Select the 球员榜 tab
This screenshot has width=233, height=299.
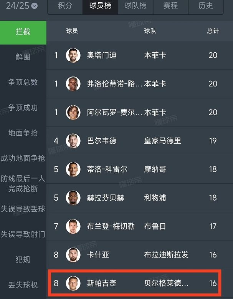click(100, 6)
